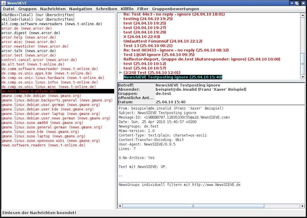This screenshot has width=307, height=218.
Task: Open the Gruppen menu
Action: pyautogui.click(x=27, y=9)
